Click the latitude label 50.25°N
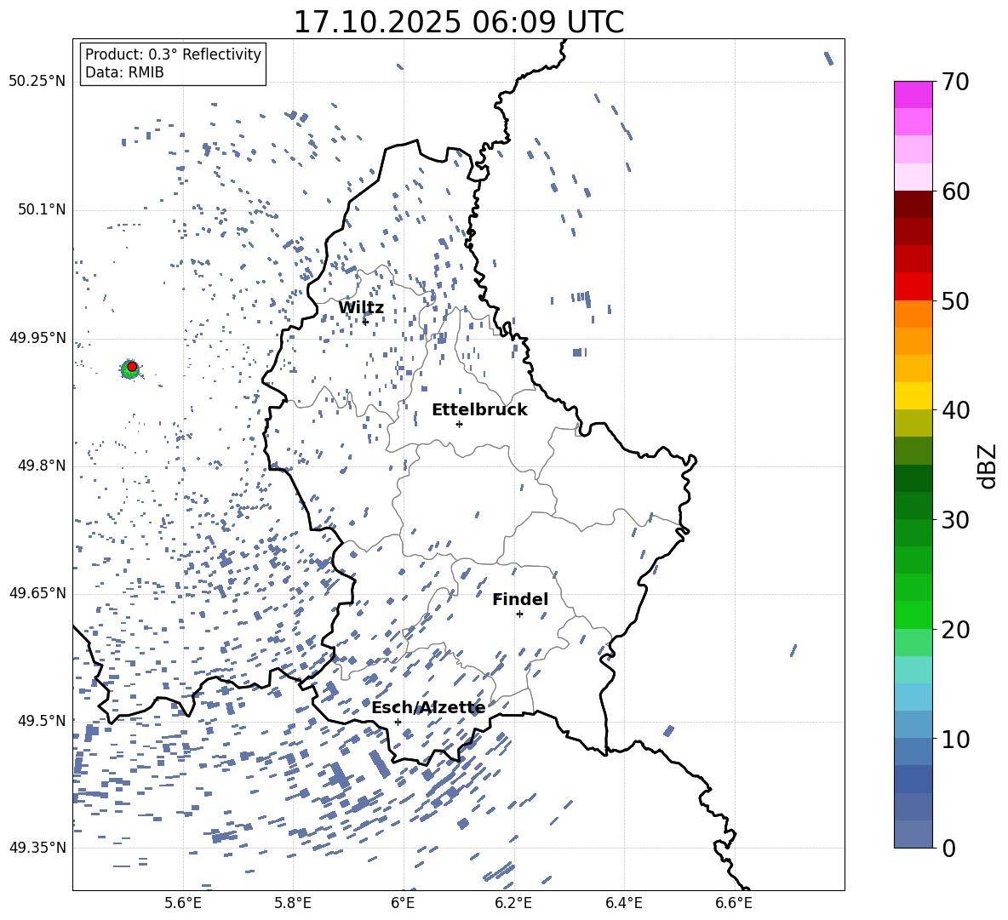The image size is (1008, 920). pos(37,82)
